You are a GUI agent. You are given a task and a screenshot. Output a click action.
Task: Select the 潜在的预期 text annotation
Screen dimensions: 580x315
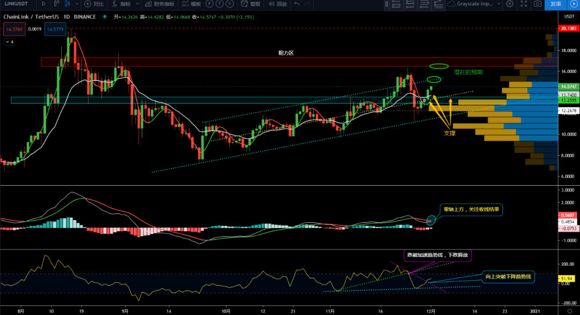click(468, 72)
